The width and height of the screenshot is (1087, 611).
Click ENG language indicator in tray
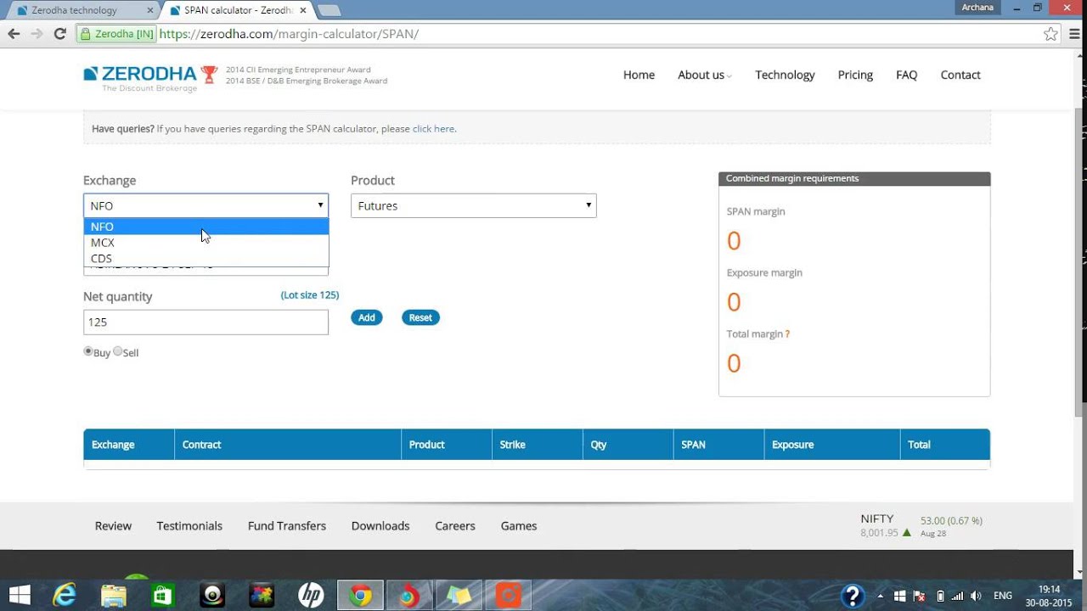pyautogui.click(x=1003, y=596)
